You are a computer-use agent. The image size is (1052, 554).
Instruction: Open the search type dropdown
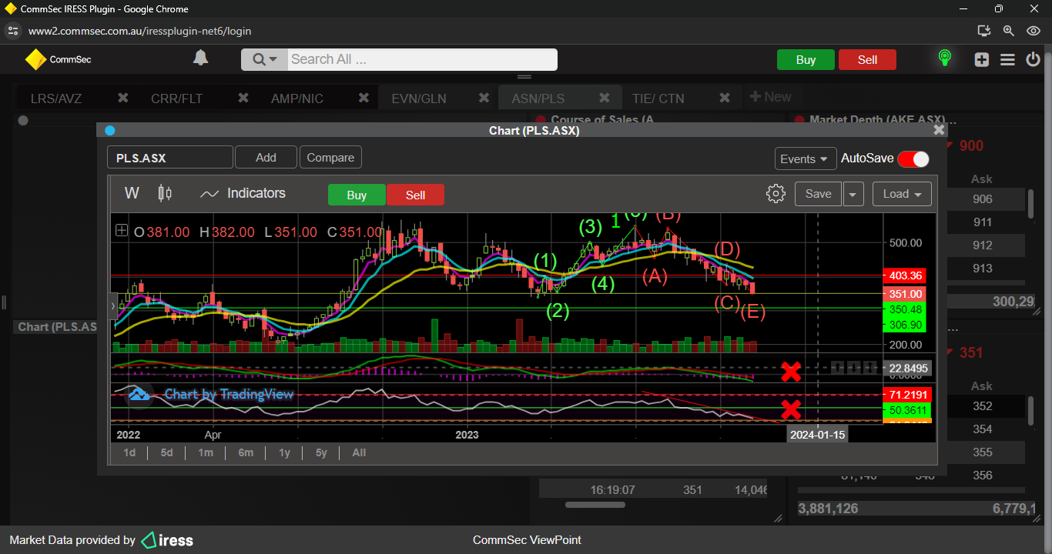coord(265,59)
